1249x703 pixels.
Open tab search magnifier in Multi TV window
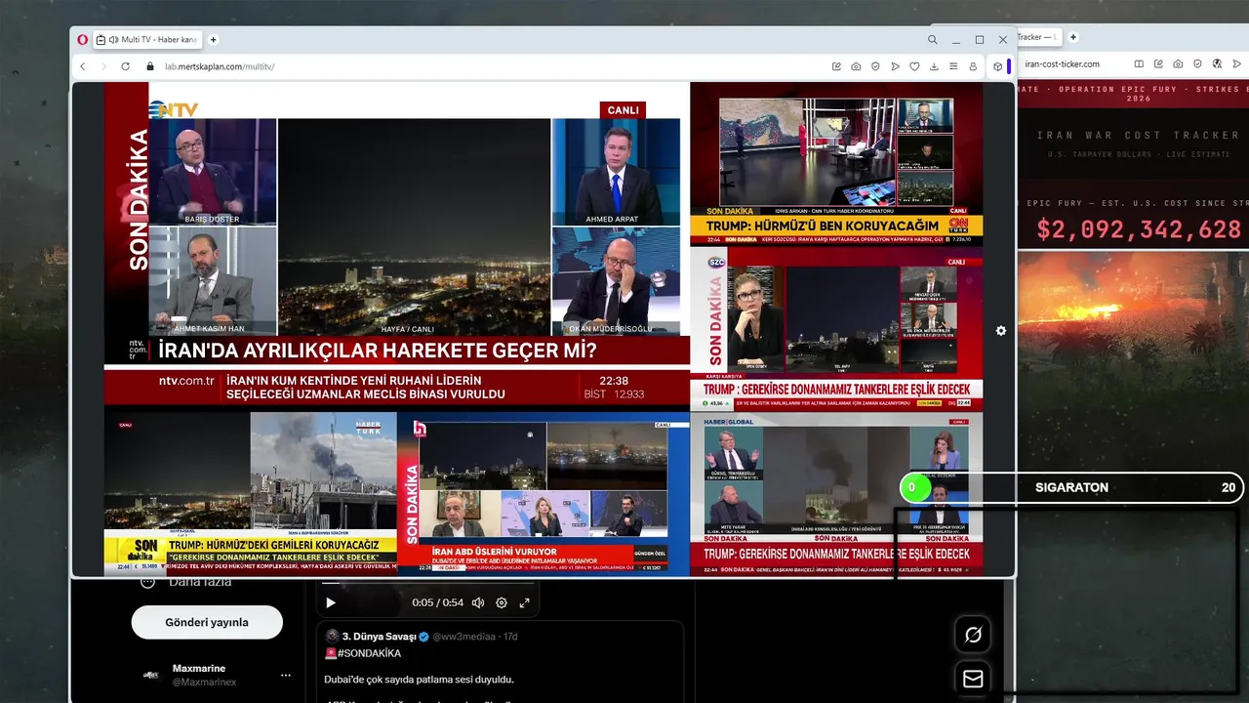pos(932,40)
